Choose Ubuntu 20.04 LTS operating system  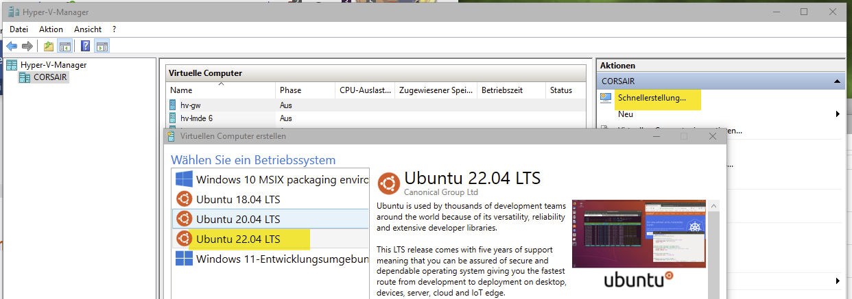pyautogui.click(x=270, y=219)
